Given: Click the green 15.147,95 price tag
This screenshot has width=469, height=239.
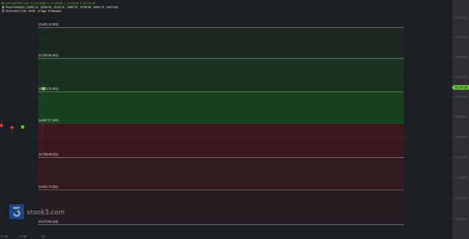Looking at the screenshot, I should (x=460, y=87).
